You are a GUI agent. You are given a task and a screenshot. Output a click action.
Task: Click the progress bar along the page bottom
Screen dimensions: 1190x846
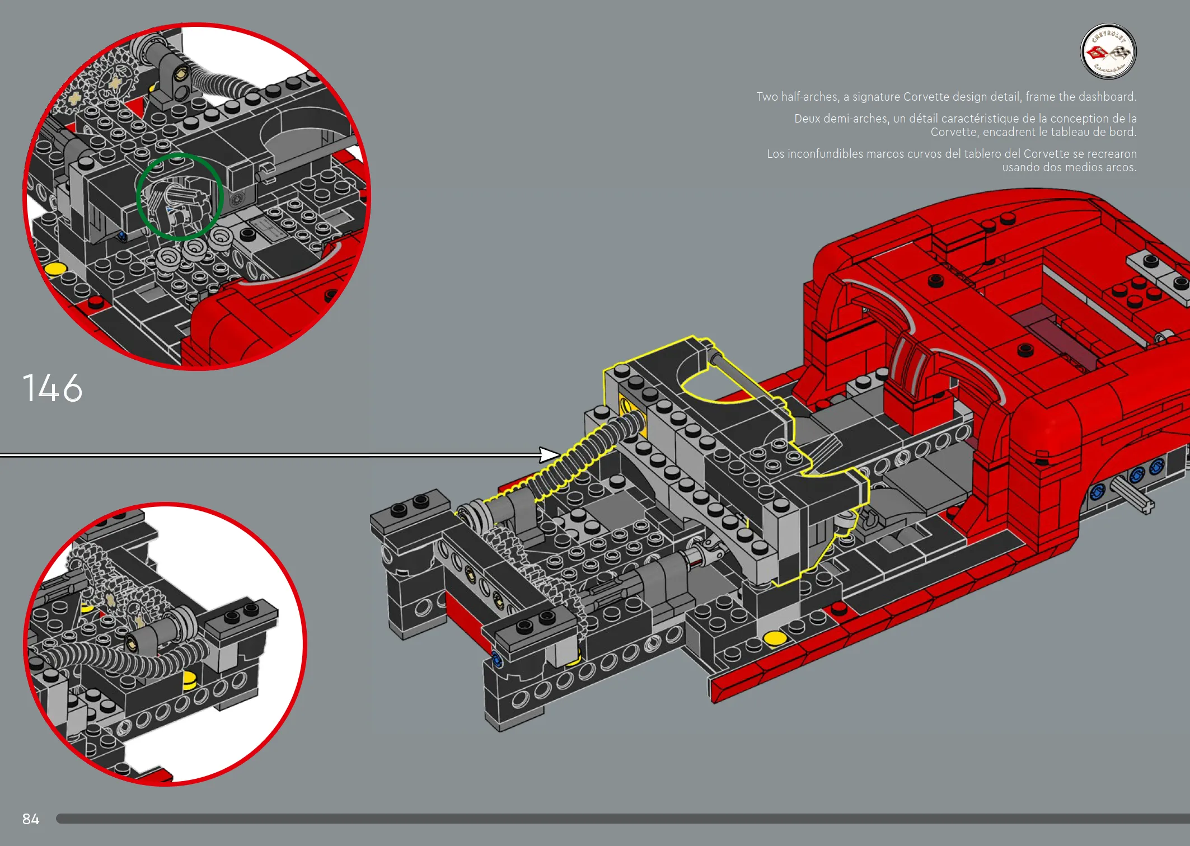(x=622, y=819)
